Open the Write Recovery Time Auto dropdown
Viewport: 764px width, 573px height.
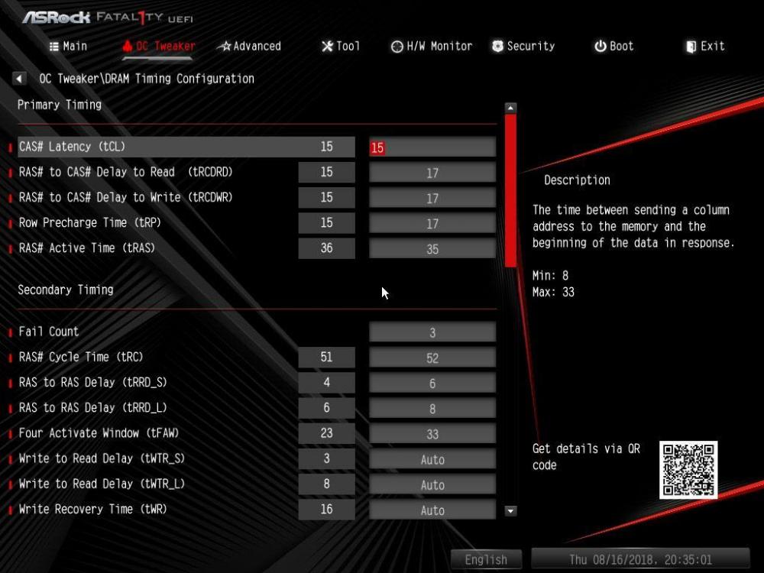pyautogui.click(x=432, y=509)
